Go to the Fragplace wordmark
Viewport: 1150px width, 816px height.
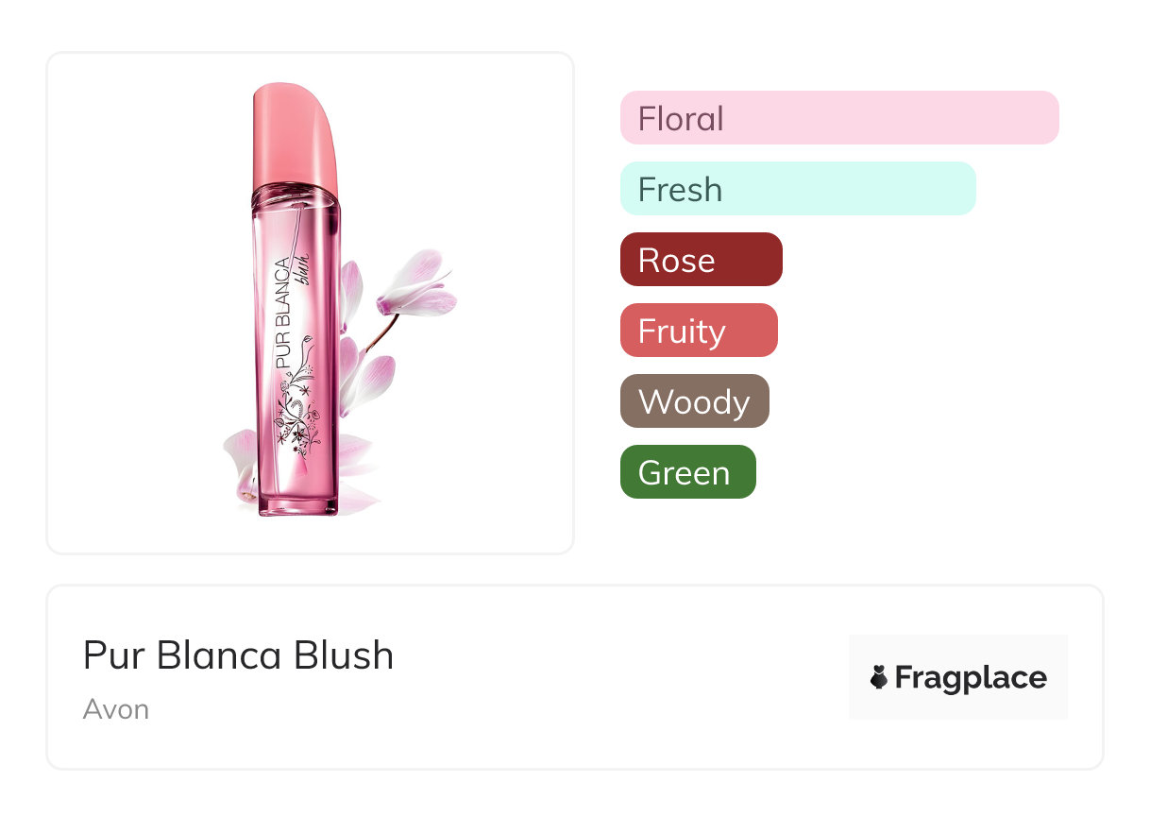971,677
